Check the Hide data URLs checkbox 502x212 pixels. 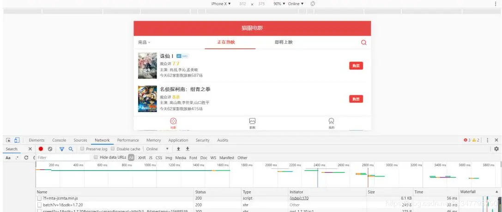click(x=96, y=157)
